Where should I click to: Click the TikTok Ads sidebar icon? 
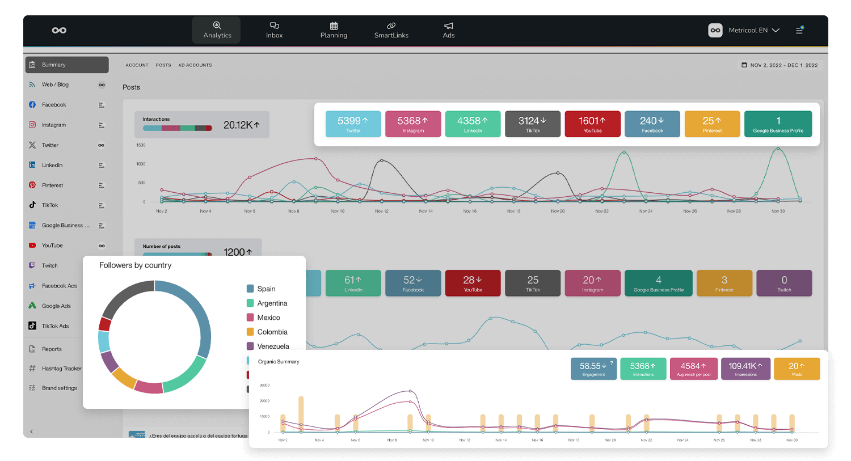point(32,326)
